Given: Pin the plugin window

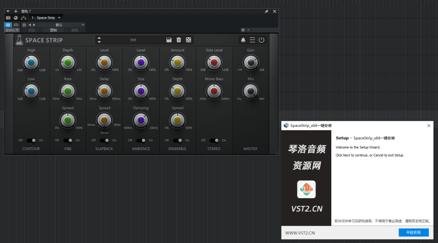Looking at the screenshot, I should click(267, 11).
